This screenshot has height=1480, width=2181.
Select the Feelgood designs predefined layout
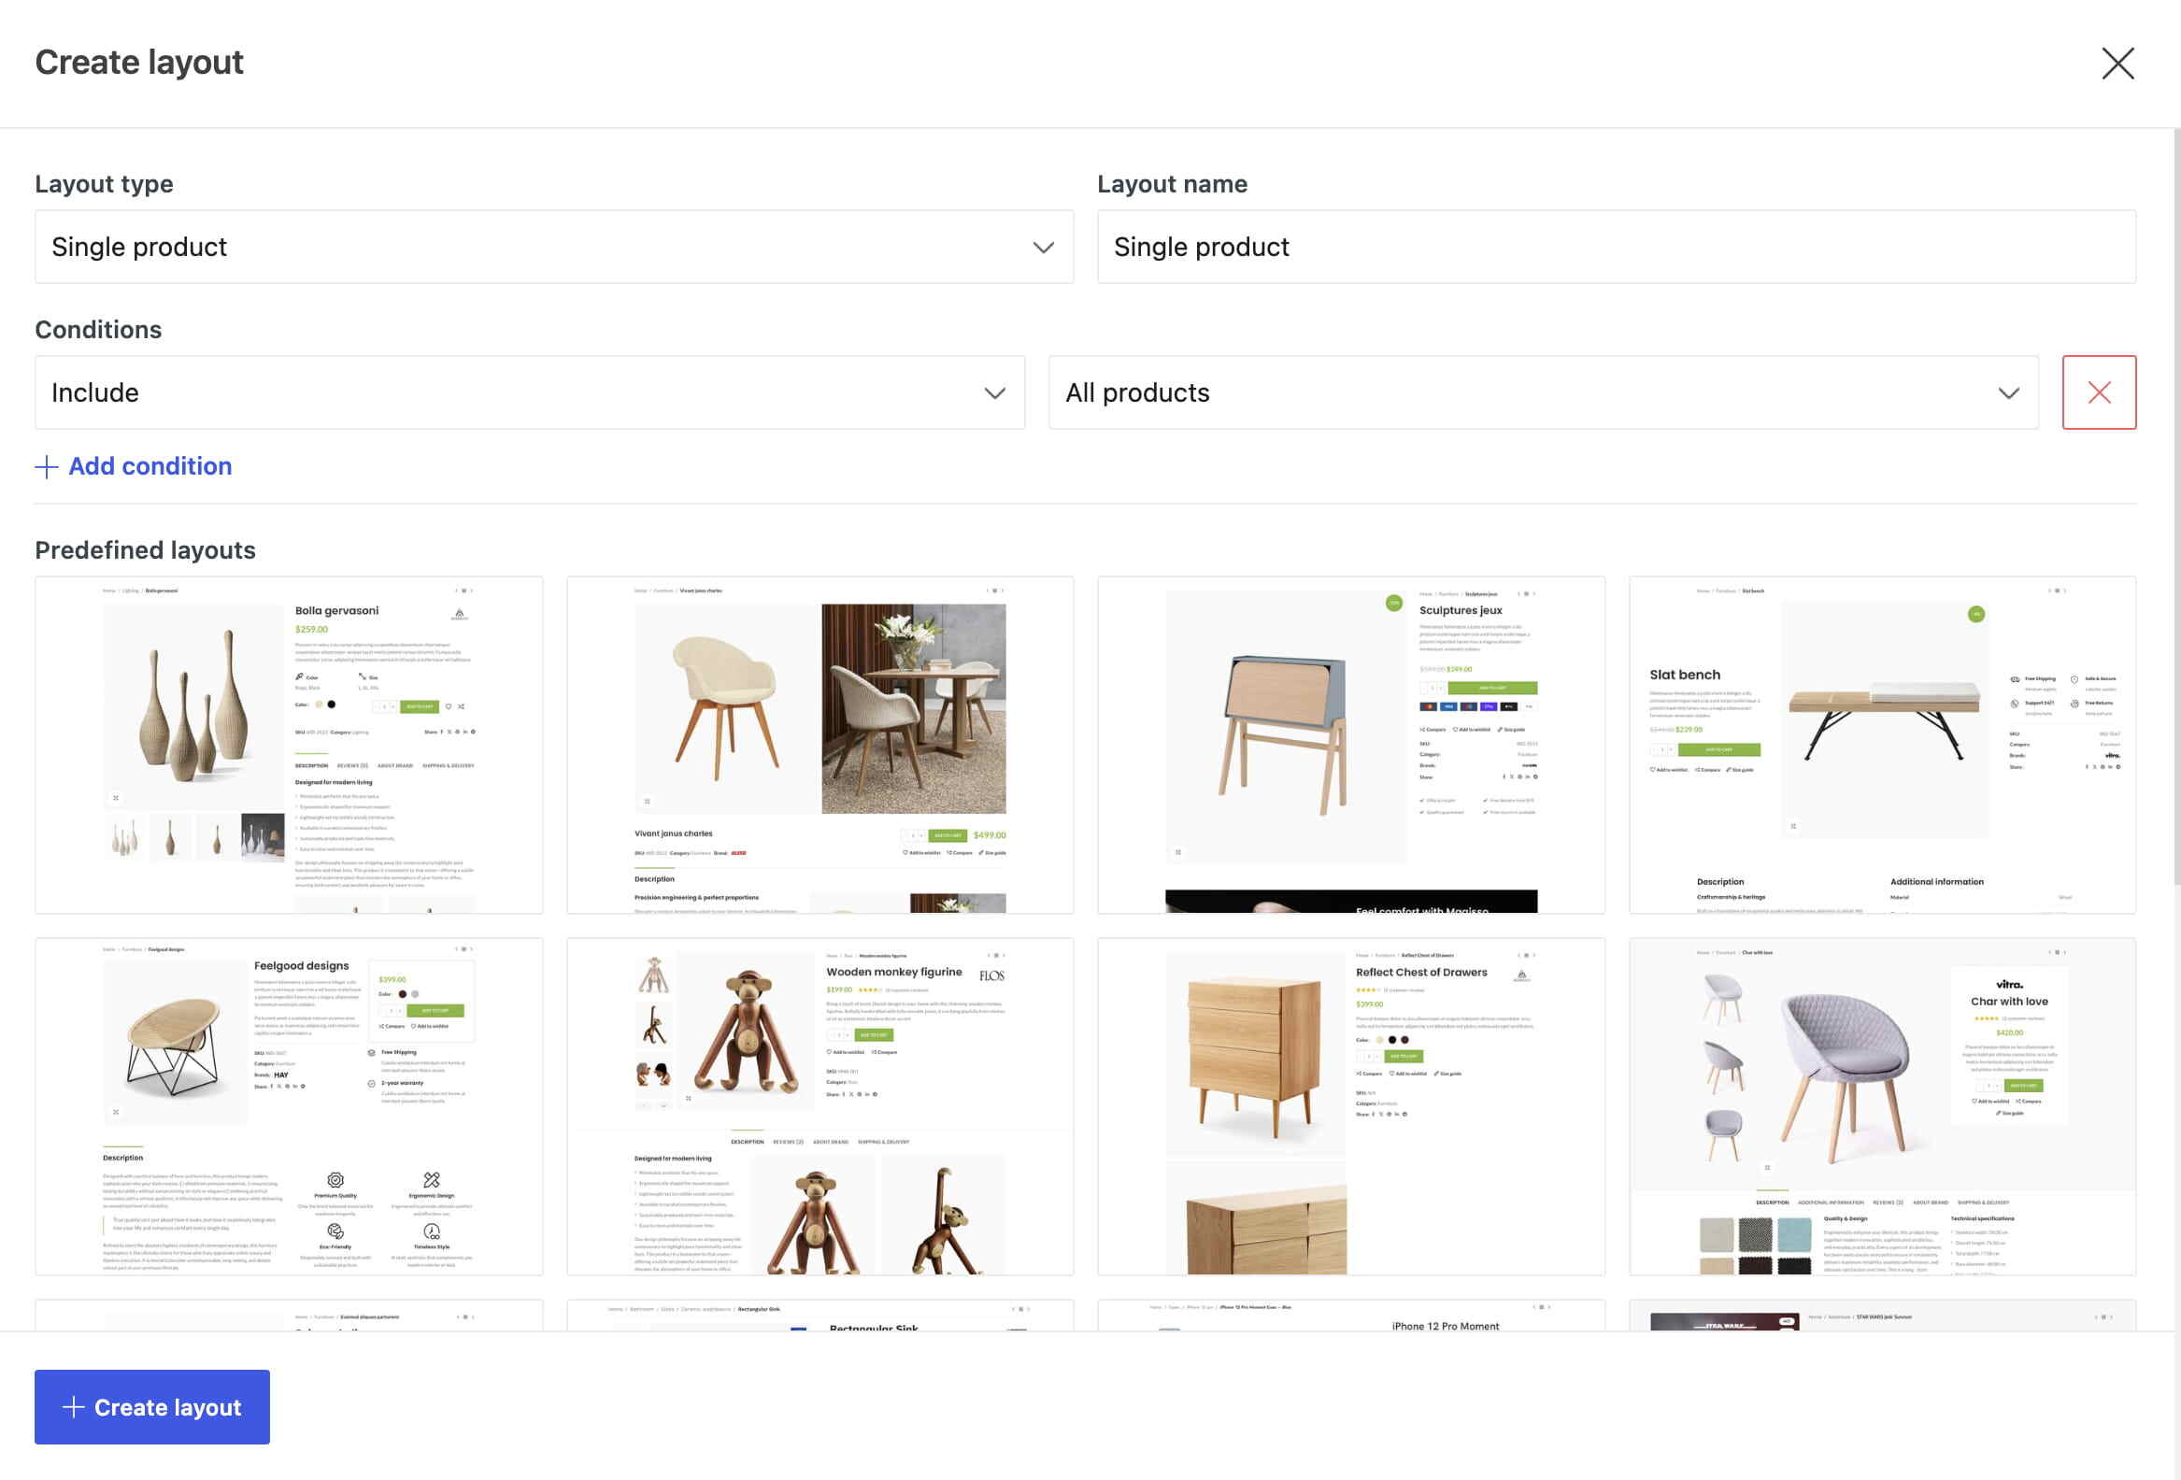289,1106
